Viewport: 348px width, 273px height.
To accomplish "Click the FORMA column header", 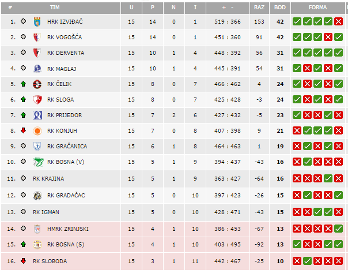I will click(x=317, y=8).
